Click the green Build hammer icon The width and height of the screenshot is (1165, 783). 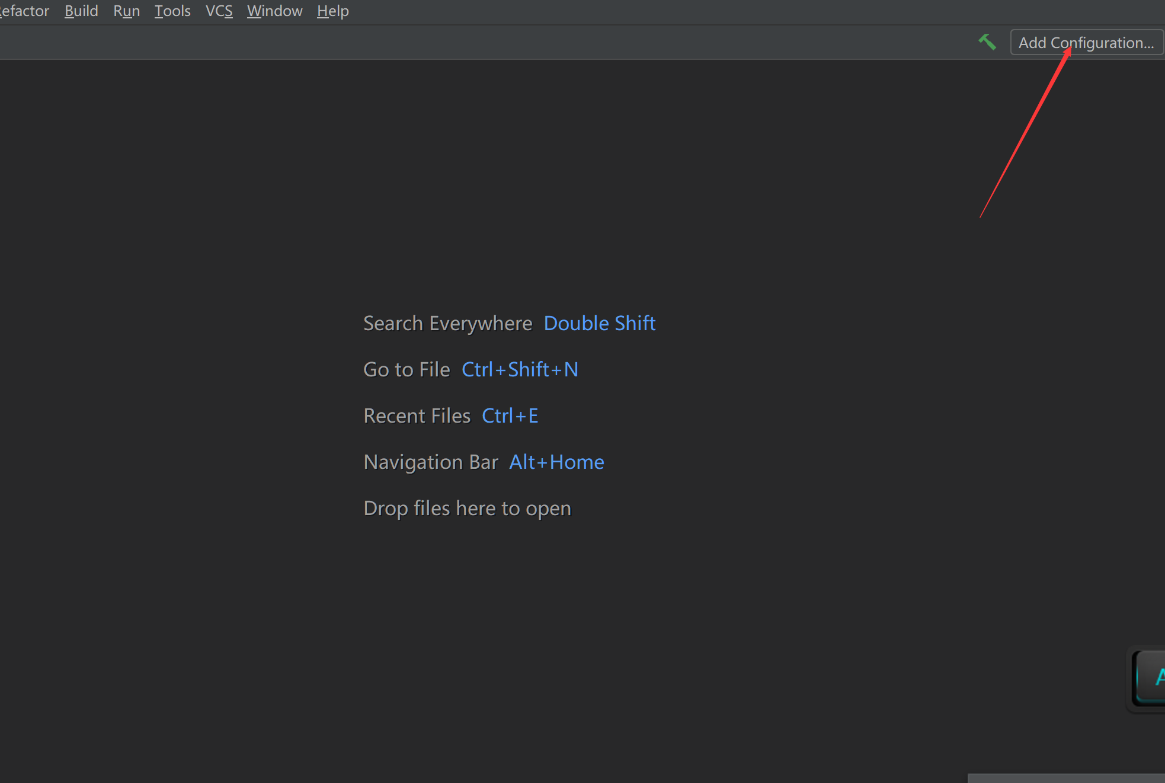987,42
